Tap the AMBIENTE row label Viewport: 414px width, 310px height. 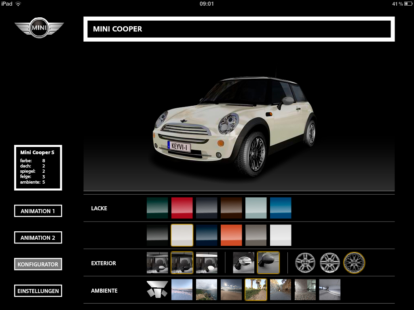(x=104, y=291)
